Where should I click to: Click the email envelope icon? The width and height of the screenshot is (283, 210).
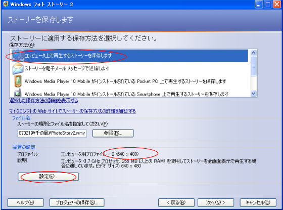[18, 68]
